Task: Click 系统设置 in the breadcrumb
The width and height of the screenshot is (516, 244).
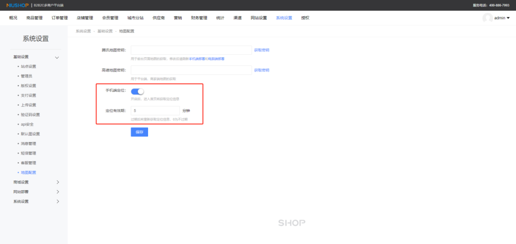Action: [83, 31]
